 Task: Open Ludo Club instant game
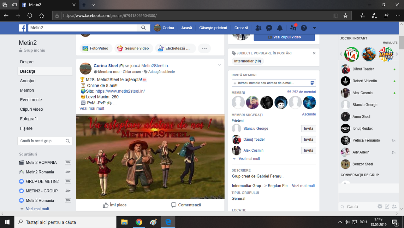pyautogui.click(x=386, y=54)
